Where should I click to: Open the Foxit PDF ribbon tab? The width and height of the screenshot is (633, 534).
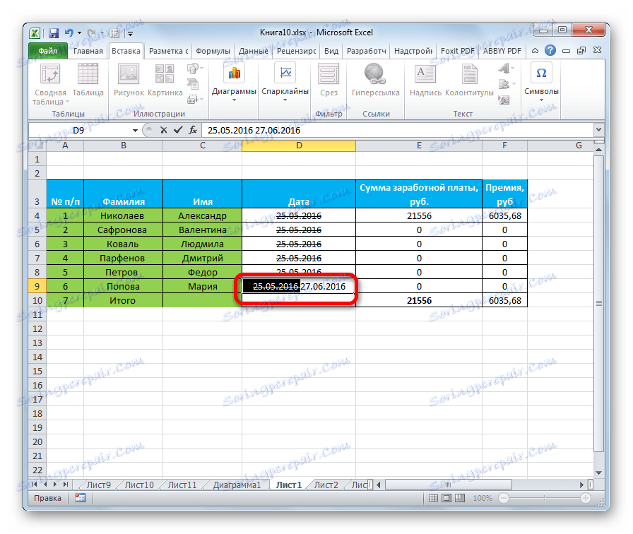tap(457, 50)
